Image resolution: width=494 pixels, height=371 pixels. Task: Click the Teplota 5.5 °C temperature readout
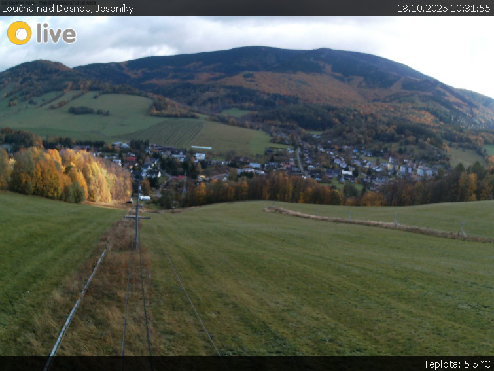(456, 364)
